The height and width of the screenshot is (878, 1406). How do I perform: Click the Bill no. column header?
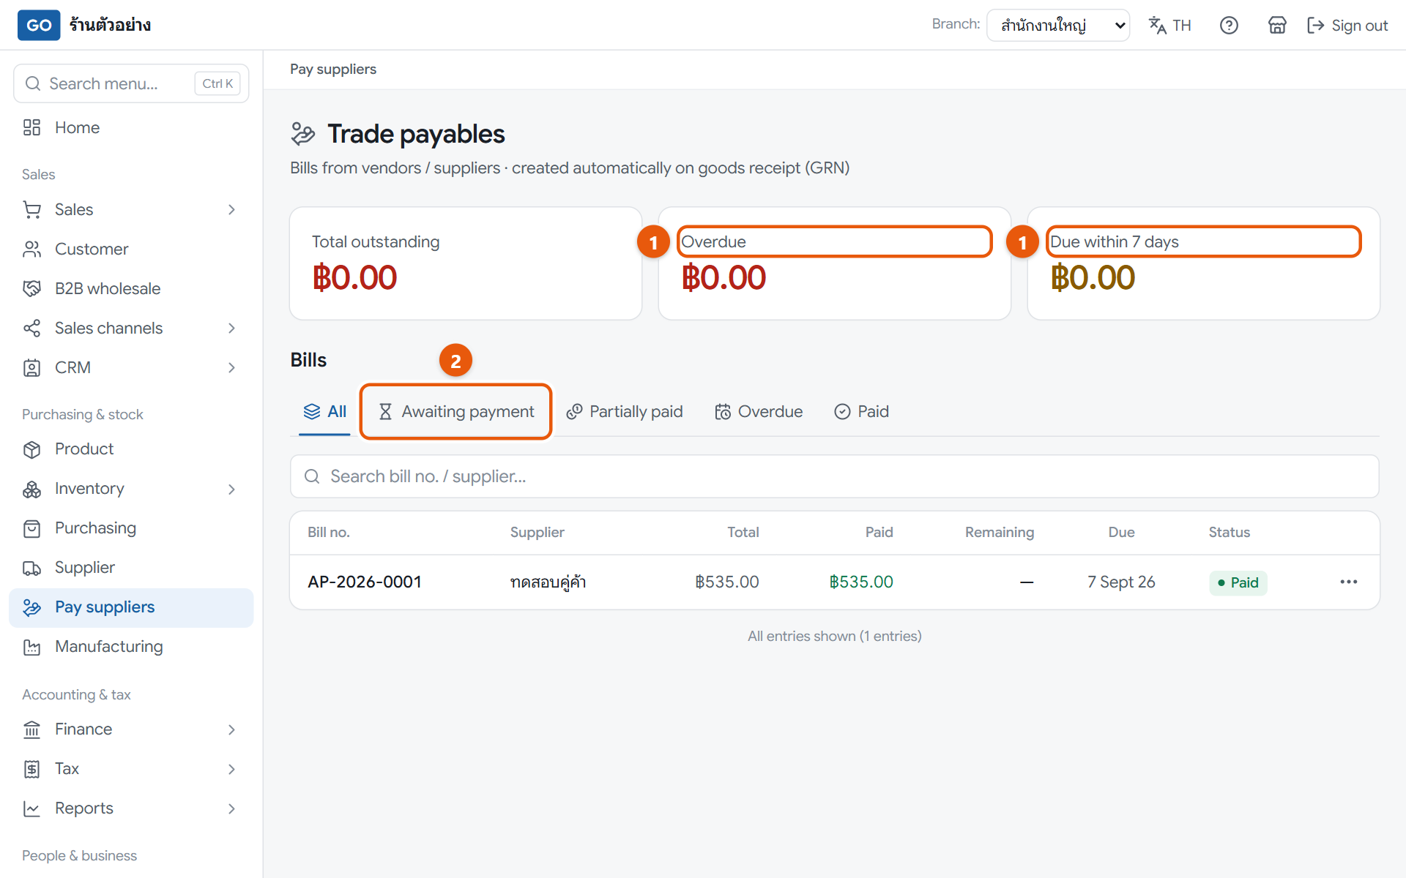tap(329, 532)
